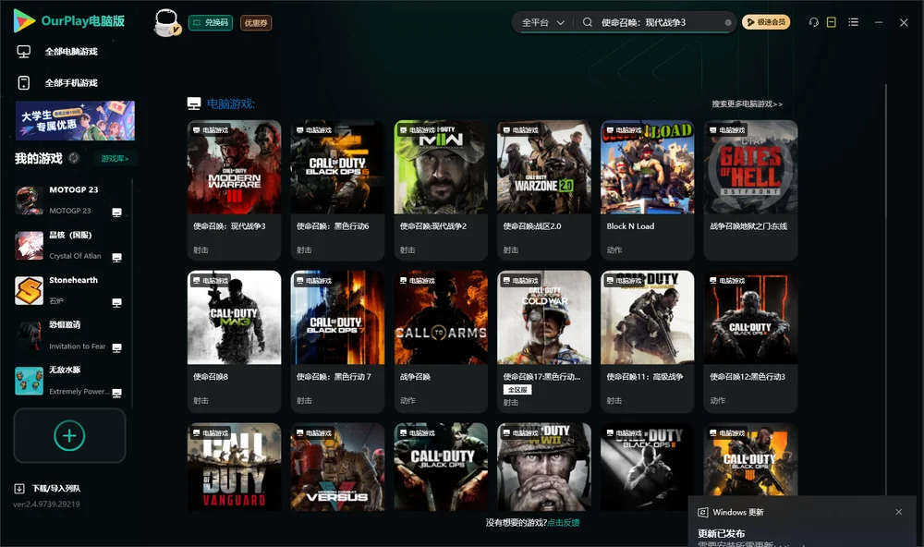Open Block N Load game card
924x547 pixels.
click(647, 189)
